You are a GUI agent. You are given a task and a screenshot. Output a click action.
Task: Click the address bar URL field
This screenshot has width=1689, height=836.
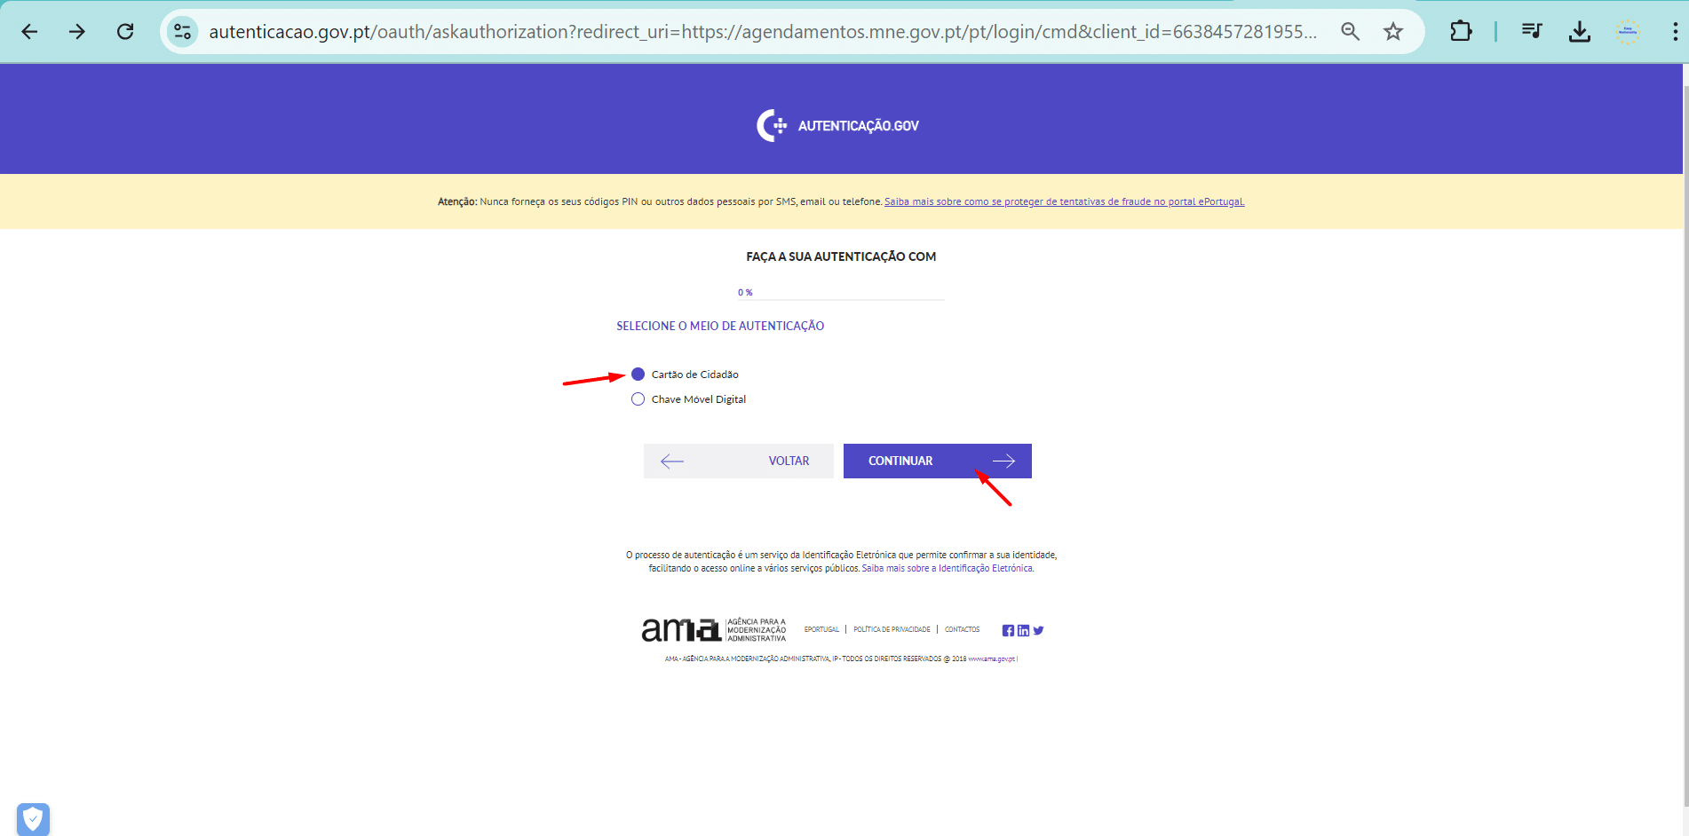click(763, 32)
